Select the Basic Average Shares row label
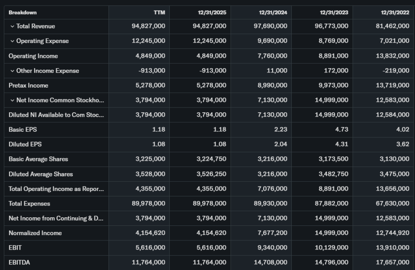The width and height of the screenshot is (415, 270). coord(38,159)
